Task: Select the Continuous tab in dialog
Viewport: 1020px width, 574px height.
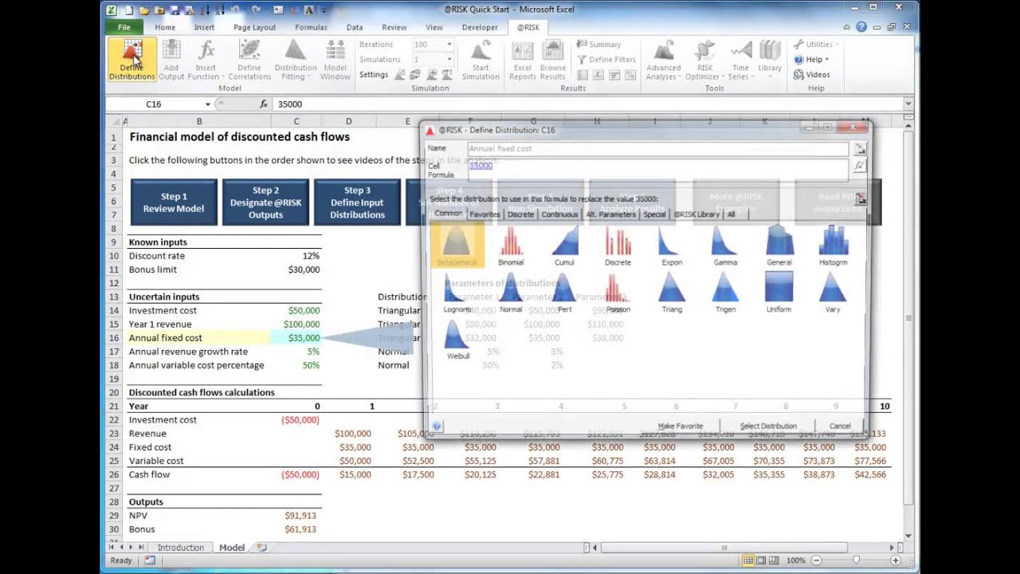Action: [559, 214]
